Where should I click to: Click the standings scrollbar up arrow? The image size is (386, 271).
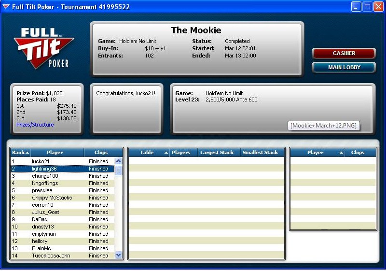point(118,161)
